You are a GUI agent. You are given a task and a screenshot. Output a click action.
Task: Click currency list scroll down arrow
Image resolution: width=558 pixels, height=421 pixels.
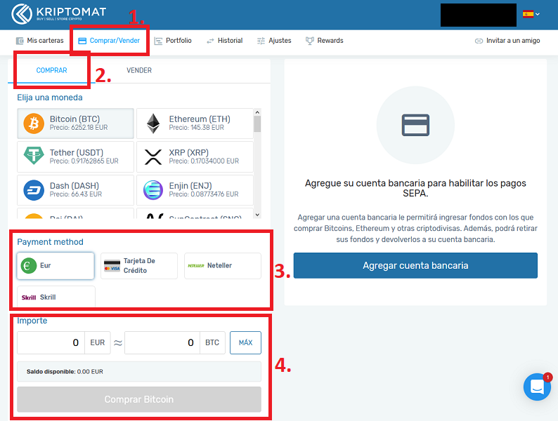(257, 215)
